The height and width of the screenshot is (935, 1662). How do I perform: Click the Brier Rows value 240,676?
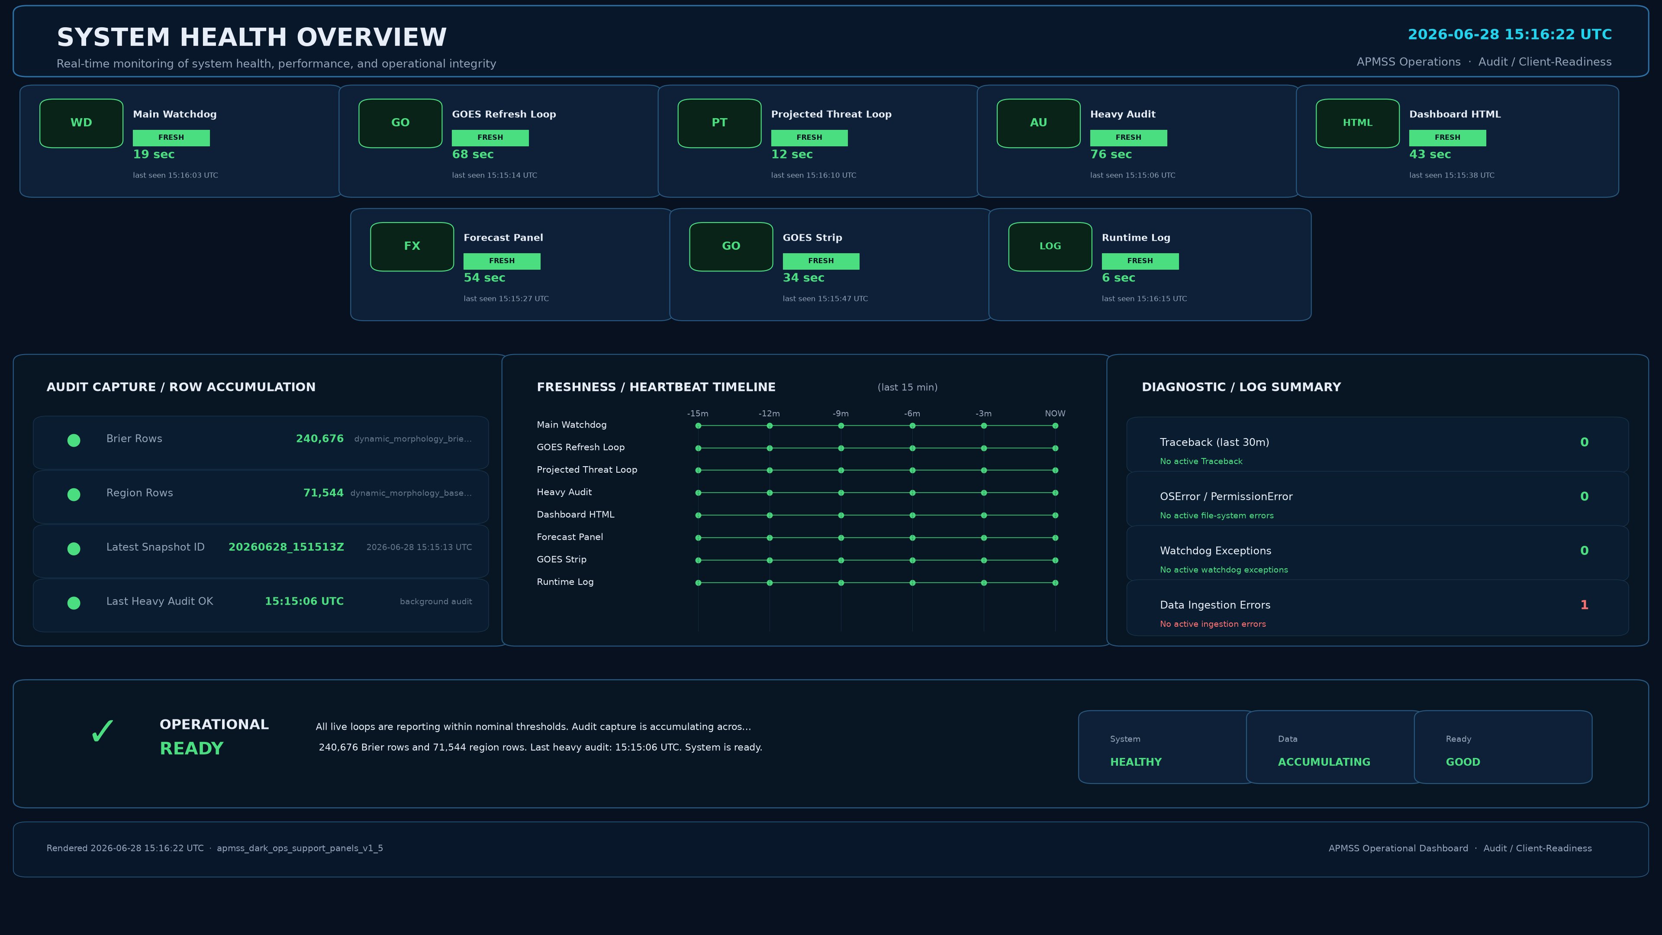(x=319, y=439)
